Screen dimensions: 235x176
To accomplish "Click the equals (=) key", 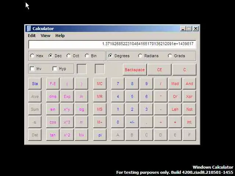I will click(x=175, y=122).
